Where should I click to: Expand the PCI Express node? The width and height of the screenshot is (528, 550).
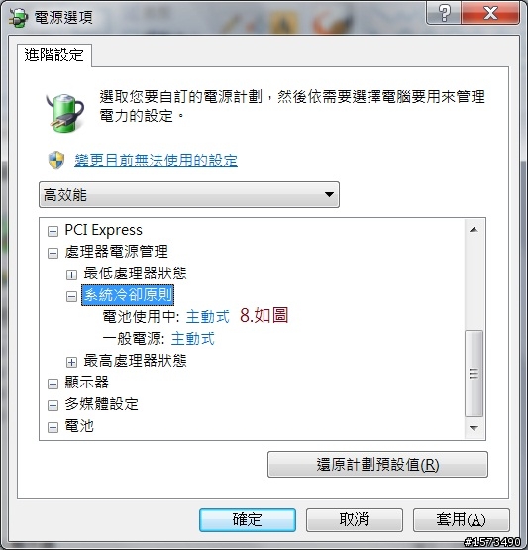tap(53, 231)
